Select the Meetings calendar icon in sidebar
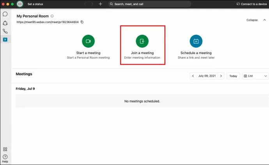269x165 pixels. click(5, 40)
